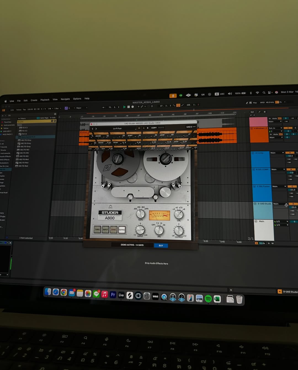Open the File menu
298x370 pixels.
coord(19,101)
